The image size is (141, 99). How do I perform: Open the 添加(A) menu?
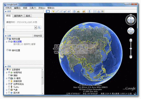[x=42, y=8]
